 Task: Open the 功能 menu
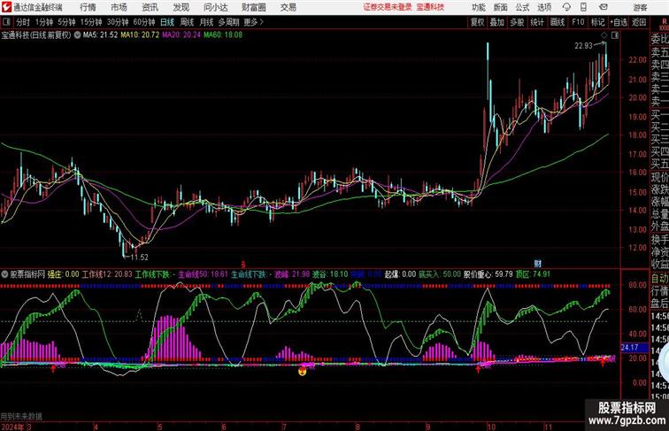[x=478, y=7]
